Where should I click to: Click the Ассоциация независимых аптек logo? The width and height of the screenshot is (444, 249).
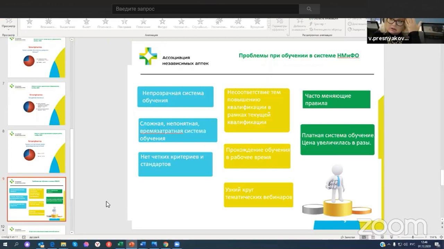174,57
